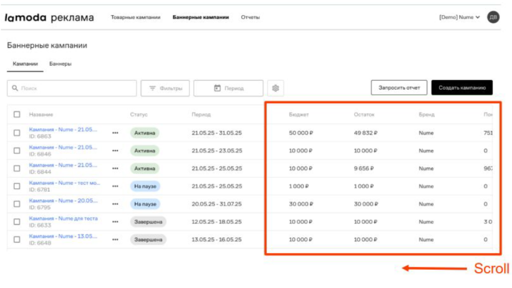Open the Фильтры filter dropdown

pos(165,88)
